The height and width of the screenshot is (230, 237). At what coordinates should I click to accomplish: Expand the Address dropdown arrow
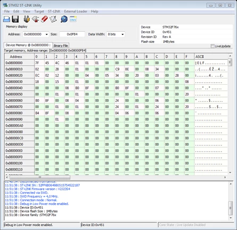pyautogui.click(x=47, y=34)
